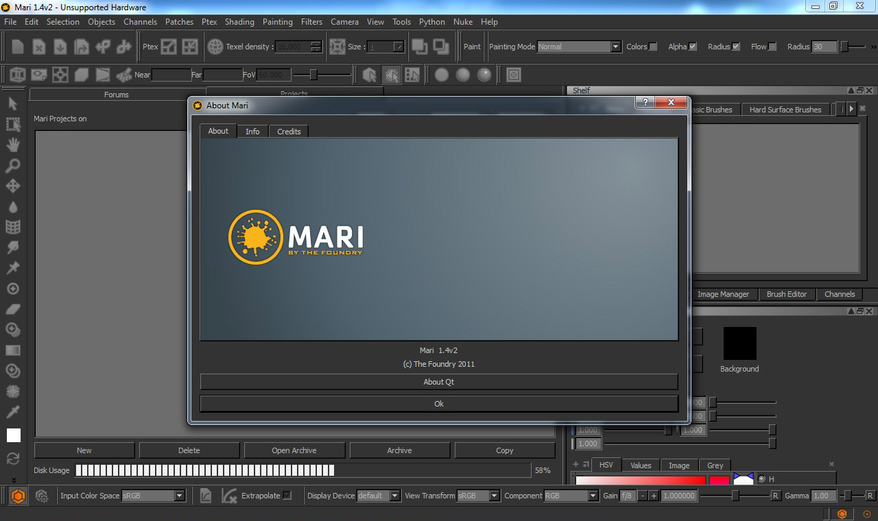878x521 pixels.
Task: Click the About Qt button
Action: [439, 382]
